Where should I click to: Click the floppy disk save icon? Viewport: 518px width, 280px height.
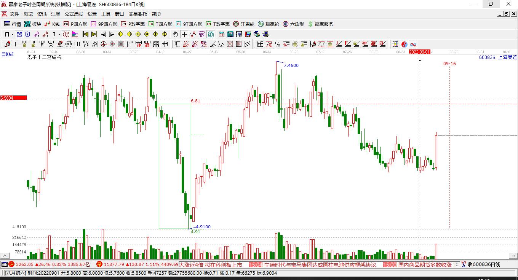pyautogui.click(x=248, y=34)
